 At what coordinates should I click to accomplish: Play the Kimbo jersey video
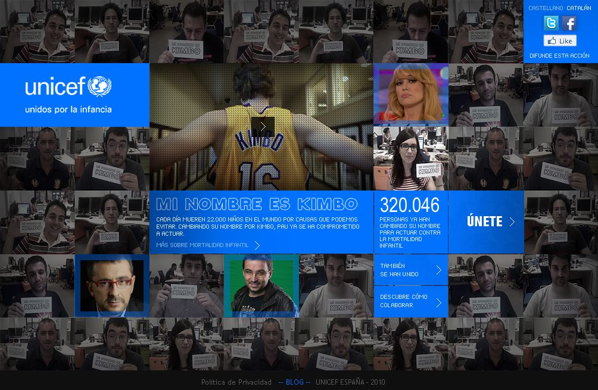262,126
